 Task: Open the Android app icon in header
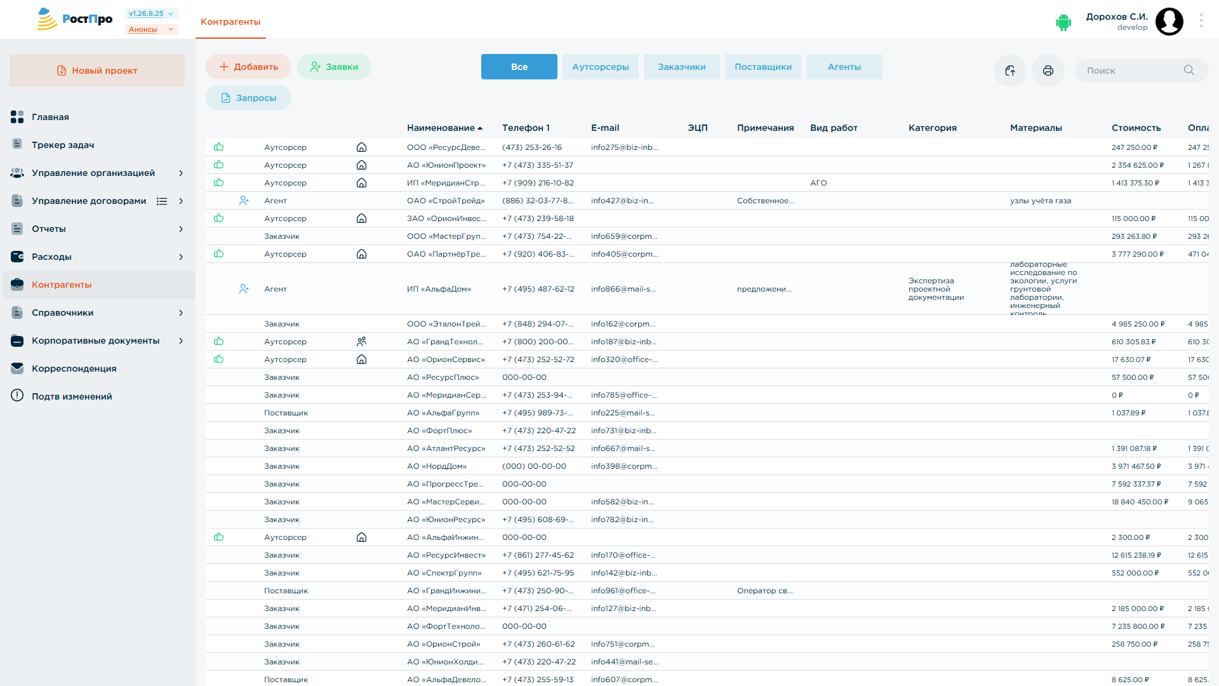tap(1063, 22)
